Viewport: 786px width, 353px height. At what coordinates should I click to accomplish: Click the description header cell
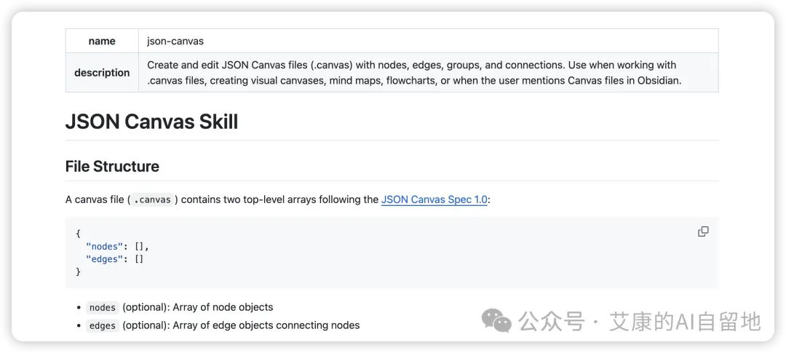(103, 73)
